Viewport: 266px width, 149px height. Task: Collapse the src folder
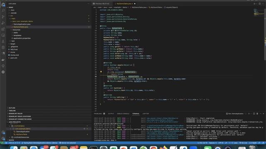point(11,16)
